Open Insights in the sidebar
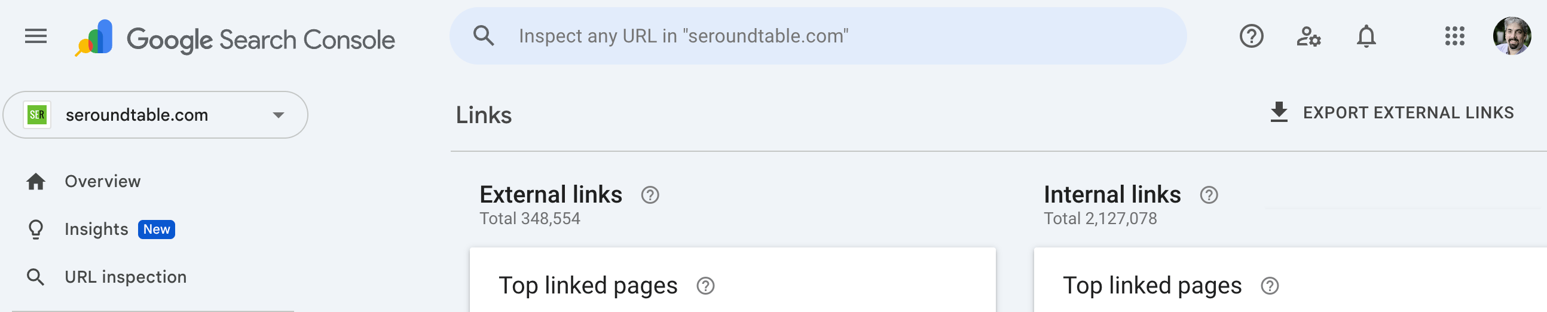 click(x=96, y=229)
